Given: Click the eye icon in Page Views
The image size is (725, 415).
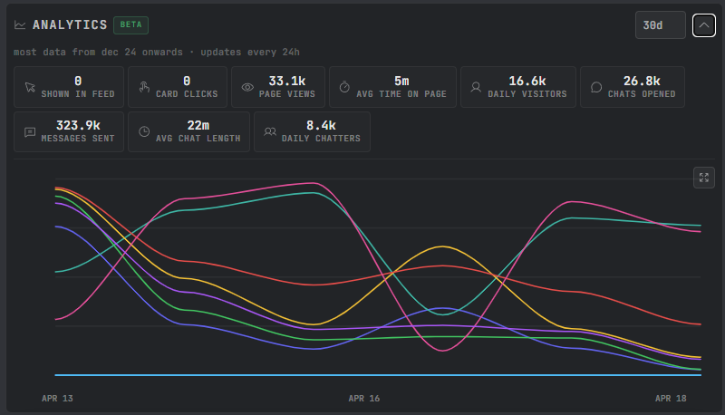Looking at the screenshot, I should (247, 87).
